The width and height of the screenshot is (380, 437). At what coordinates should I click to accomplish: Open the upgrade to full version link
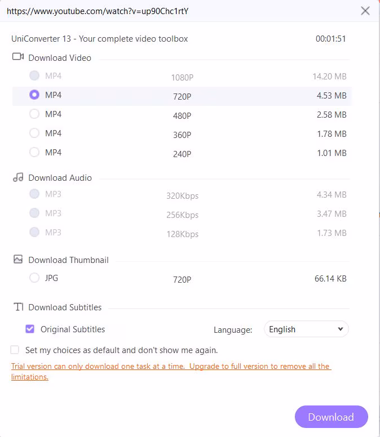click(259, 366)
